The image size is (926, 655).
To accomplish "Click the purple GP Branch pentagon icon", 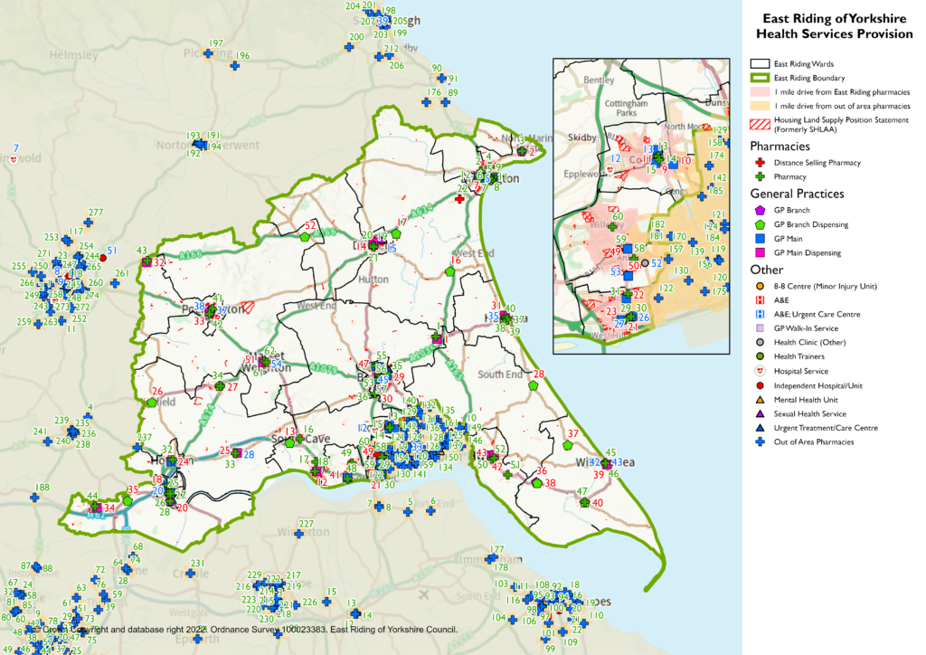I will (x=761, y=210).
